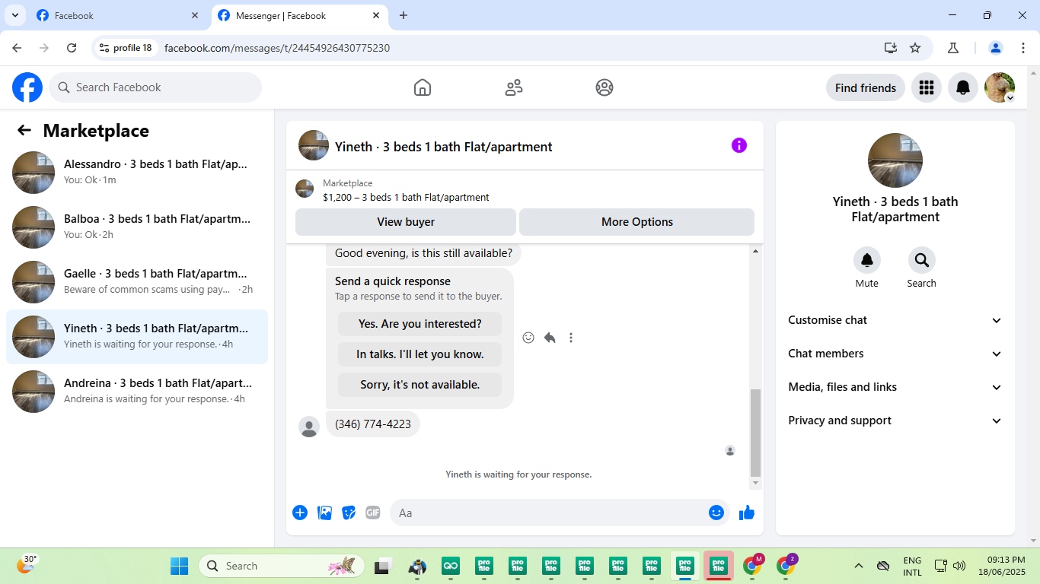Viewport: 1040px width, 584px height.
Task: Click the More Options button
Action: click(637, 222)
